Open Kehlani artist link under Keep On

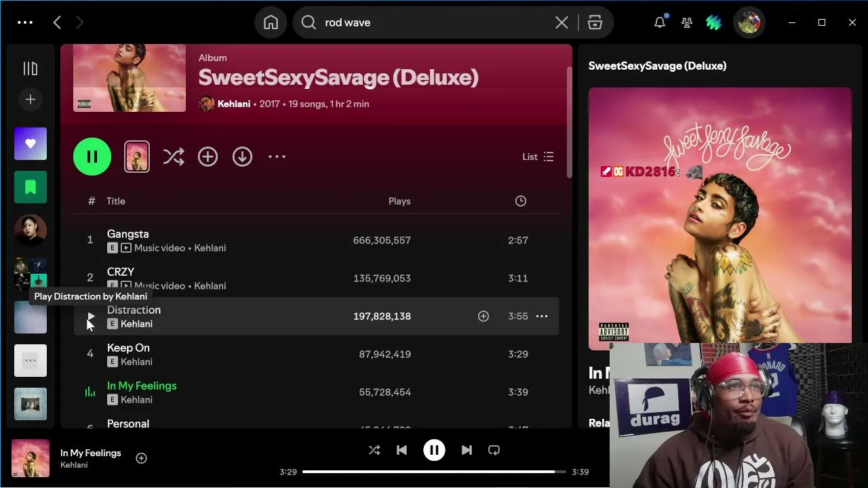point(136,362)
